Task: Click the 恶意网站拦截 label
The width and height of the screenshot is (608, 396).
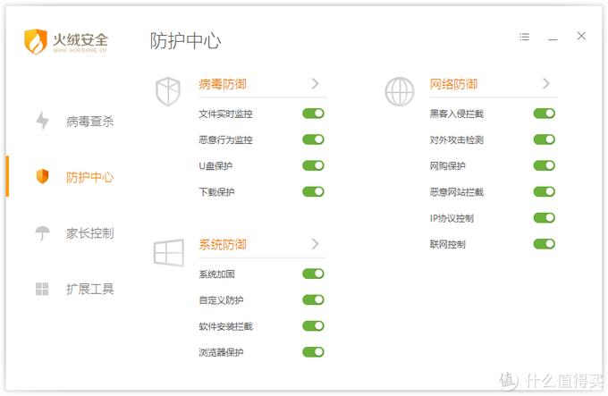Action: 457,192
